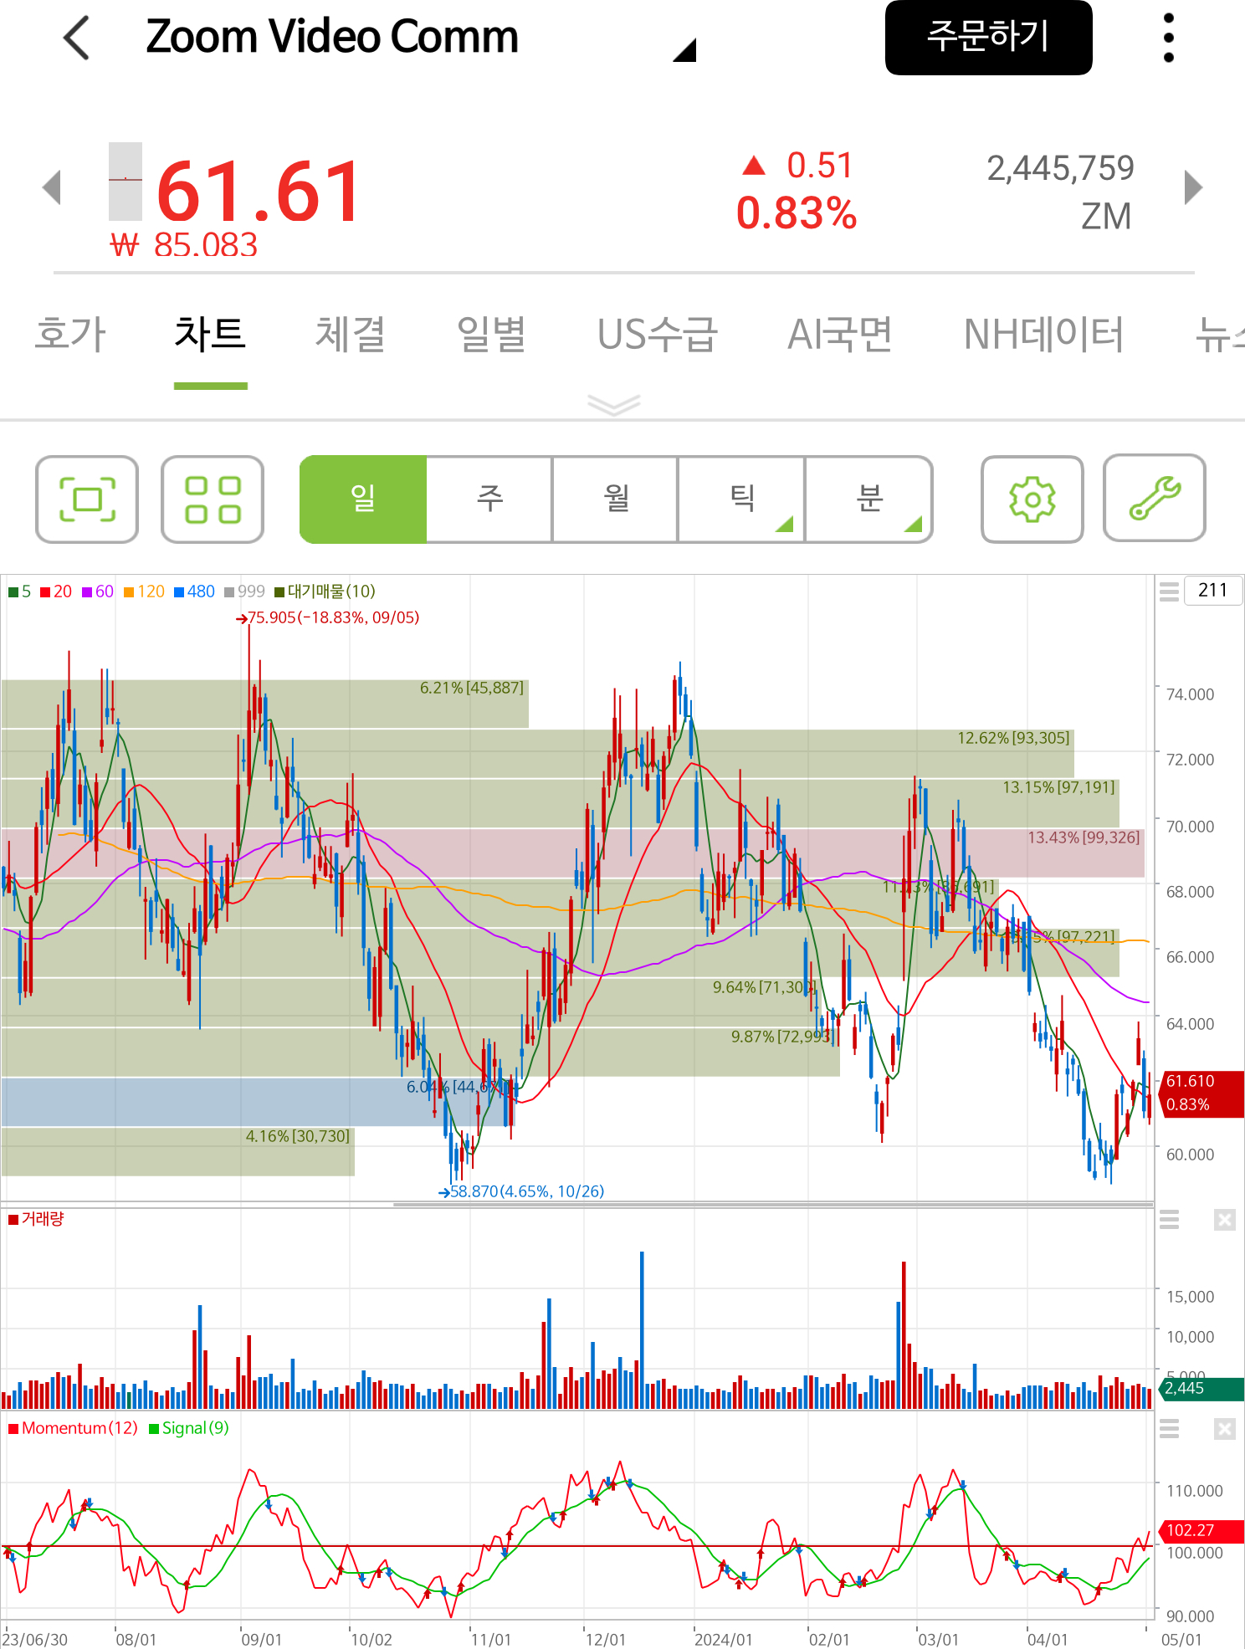Image resolution: width=1245 pixels, height=1649 pixels.
Task: Open the multi-chart grid layout icon
Action: (213, 499)
